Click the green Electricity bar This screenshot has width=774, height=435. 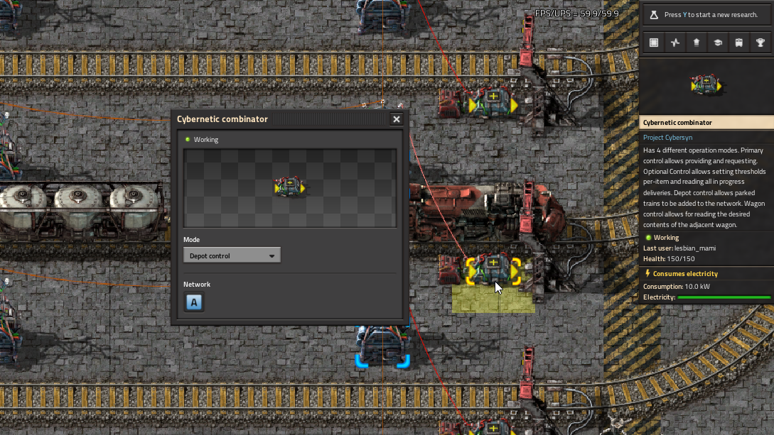point(724,297)
